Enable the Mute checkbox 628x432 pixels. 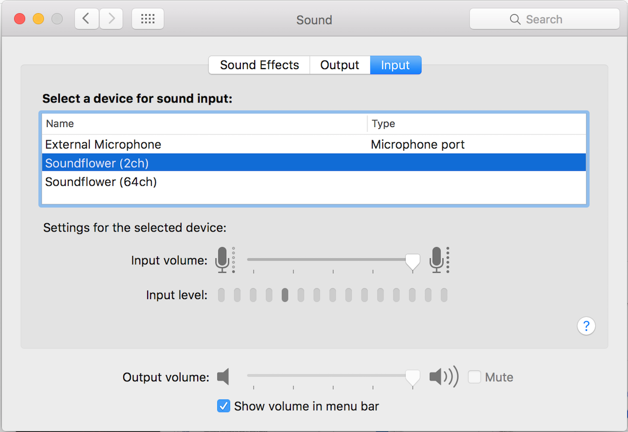[474, 377]
